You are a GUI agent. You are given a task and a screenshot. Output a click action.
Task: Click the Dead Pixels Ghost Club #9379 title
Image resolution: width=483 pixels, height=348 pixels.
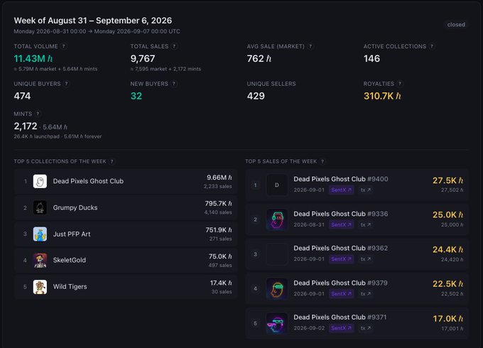(341, 283)
